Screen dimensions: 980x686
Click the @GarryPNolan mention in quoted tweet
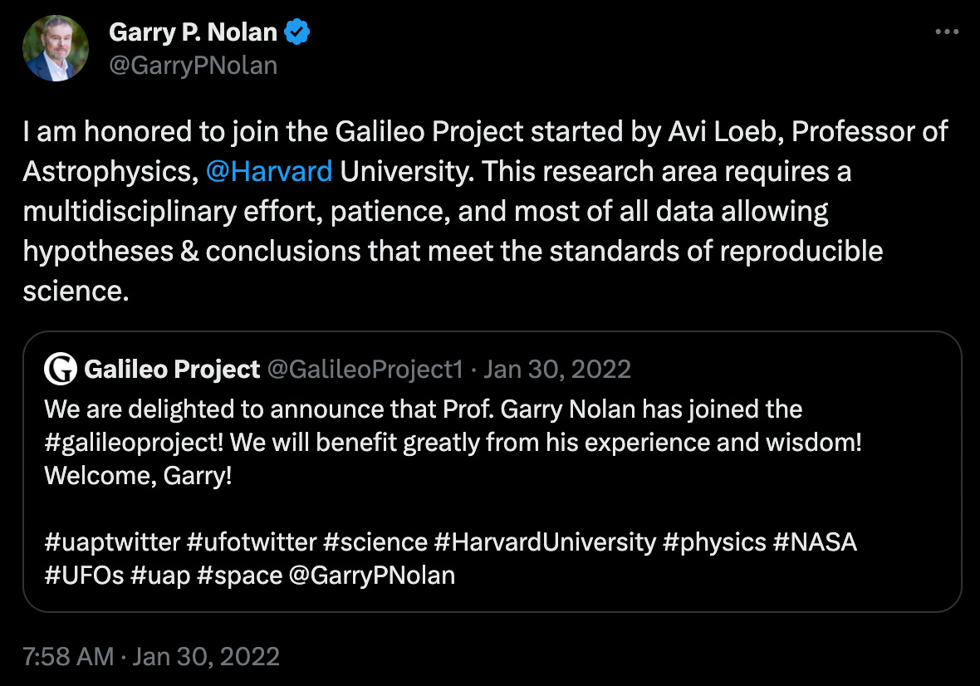371,576
